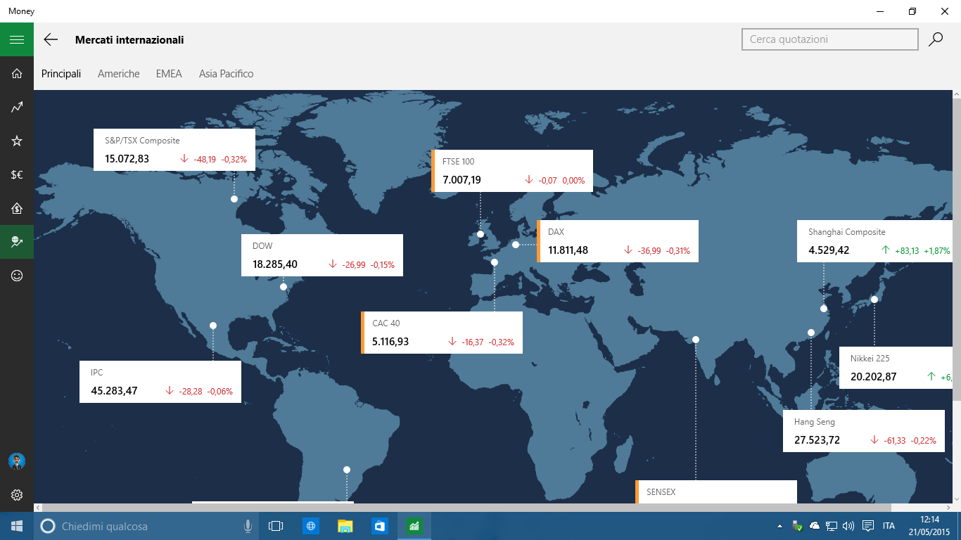The width and height of the screenshot is (961, 540).
Task: Open Watchlist star icon
Action: point(17,141)
